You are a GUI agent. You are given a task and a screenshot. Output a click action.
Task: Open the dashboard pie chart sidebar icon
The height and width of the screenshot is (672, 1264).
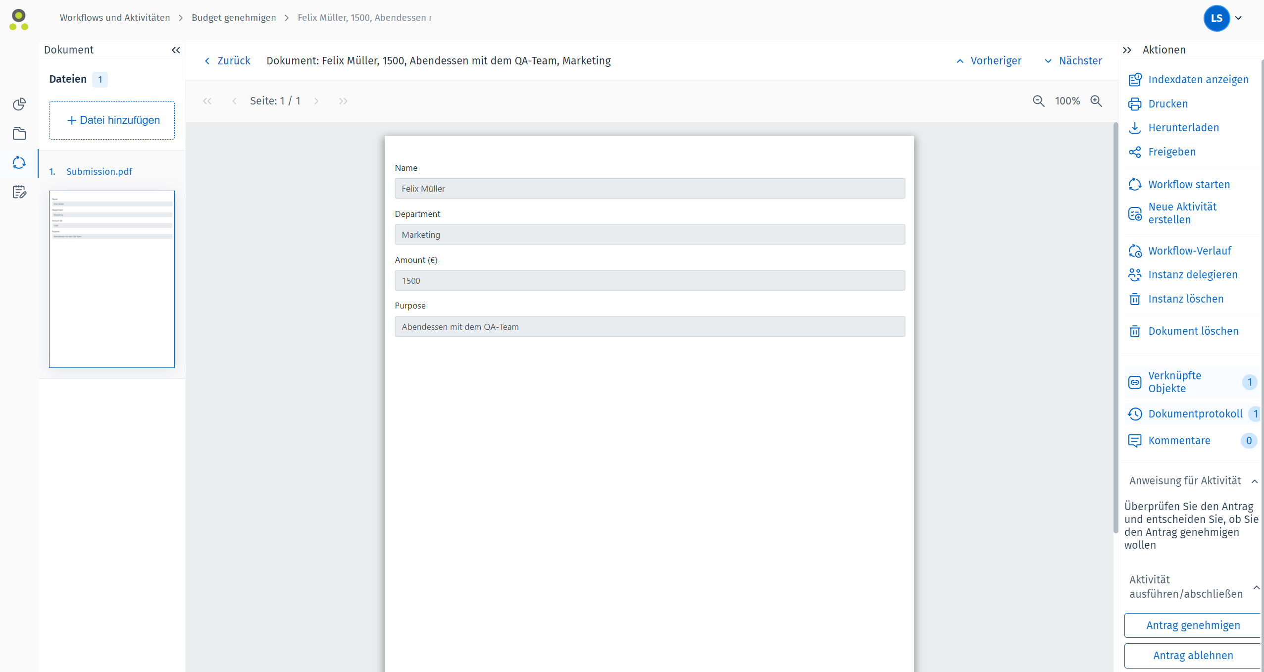[19, 104]
